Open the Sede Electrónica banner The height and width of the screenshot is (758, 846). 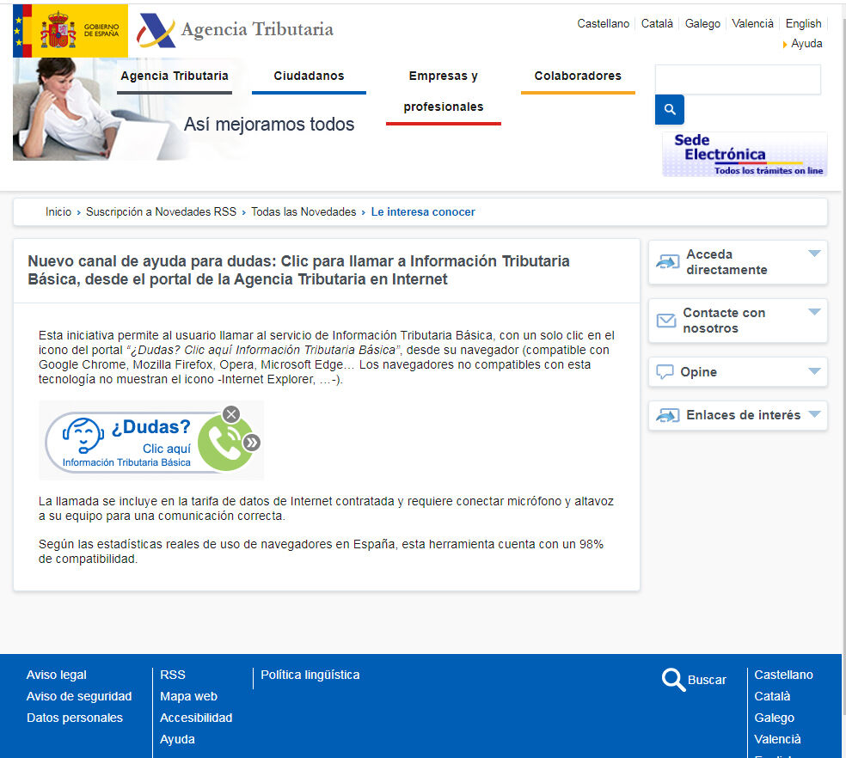[744, 155]
